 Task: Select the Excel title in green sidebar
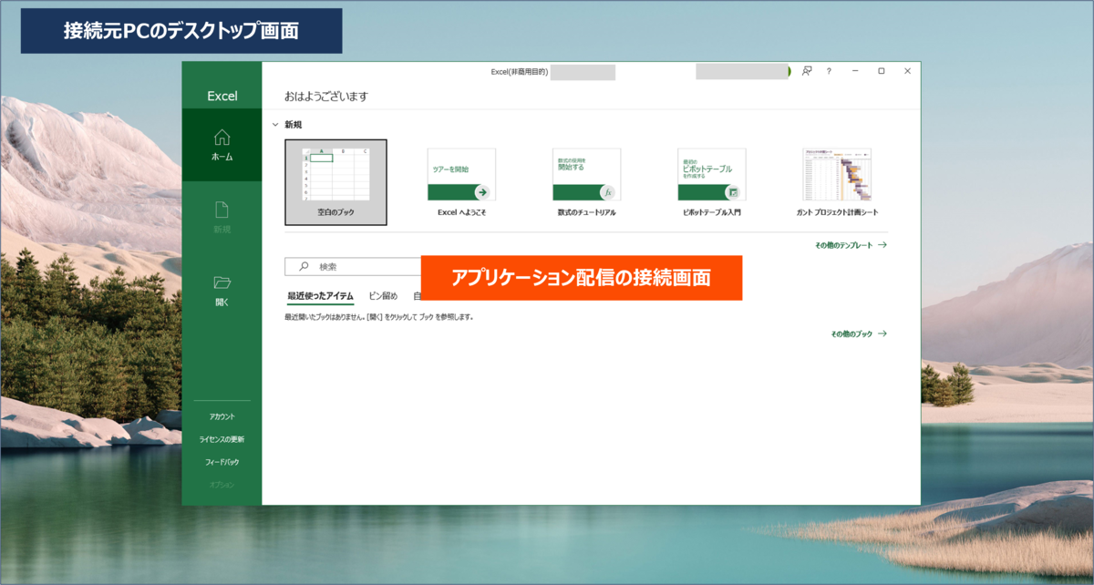(222, 96)
